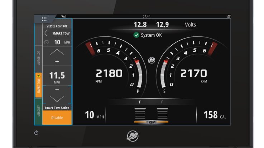Screen dimensions: 264x148
Task: Select the orange TRIM bar indicator
Action: 151,122
